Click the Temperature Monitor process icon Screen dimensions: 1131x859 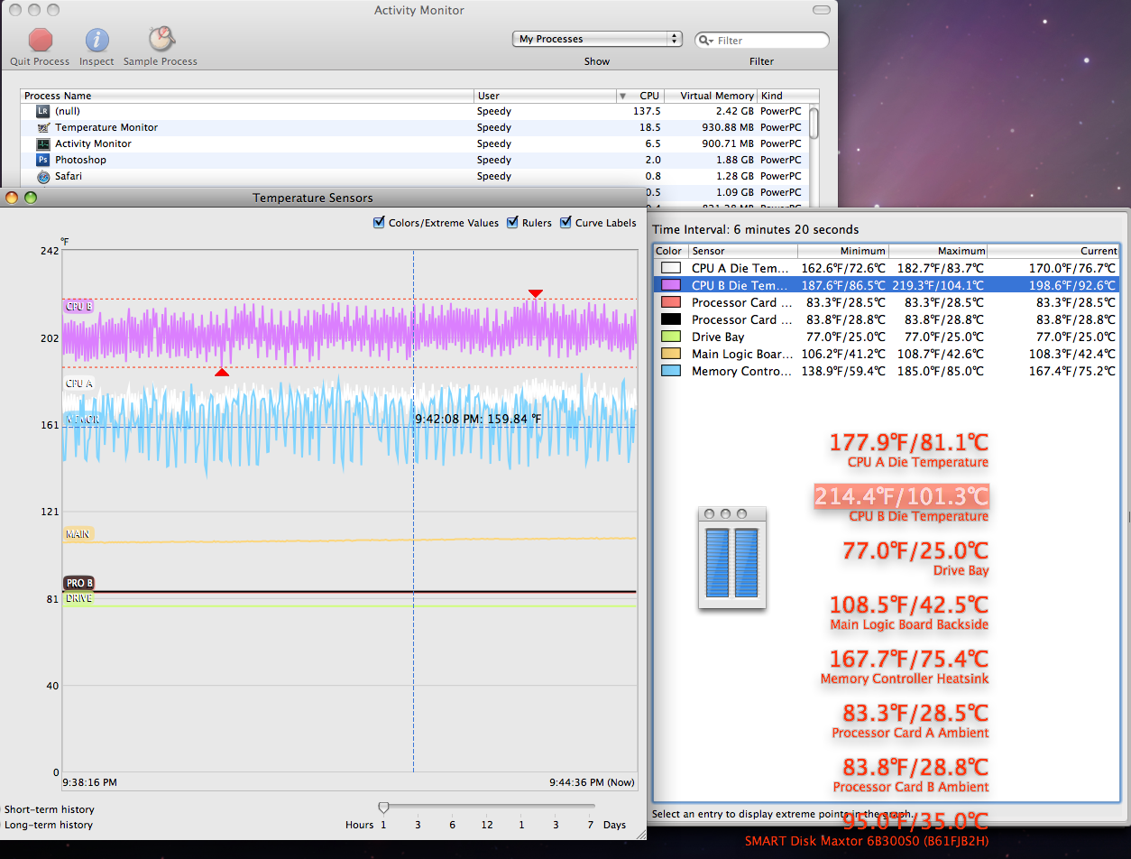click(43, 127)
